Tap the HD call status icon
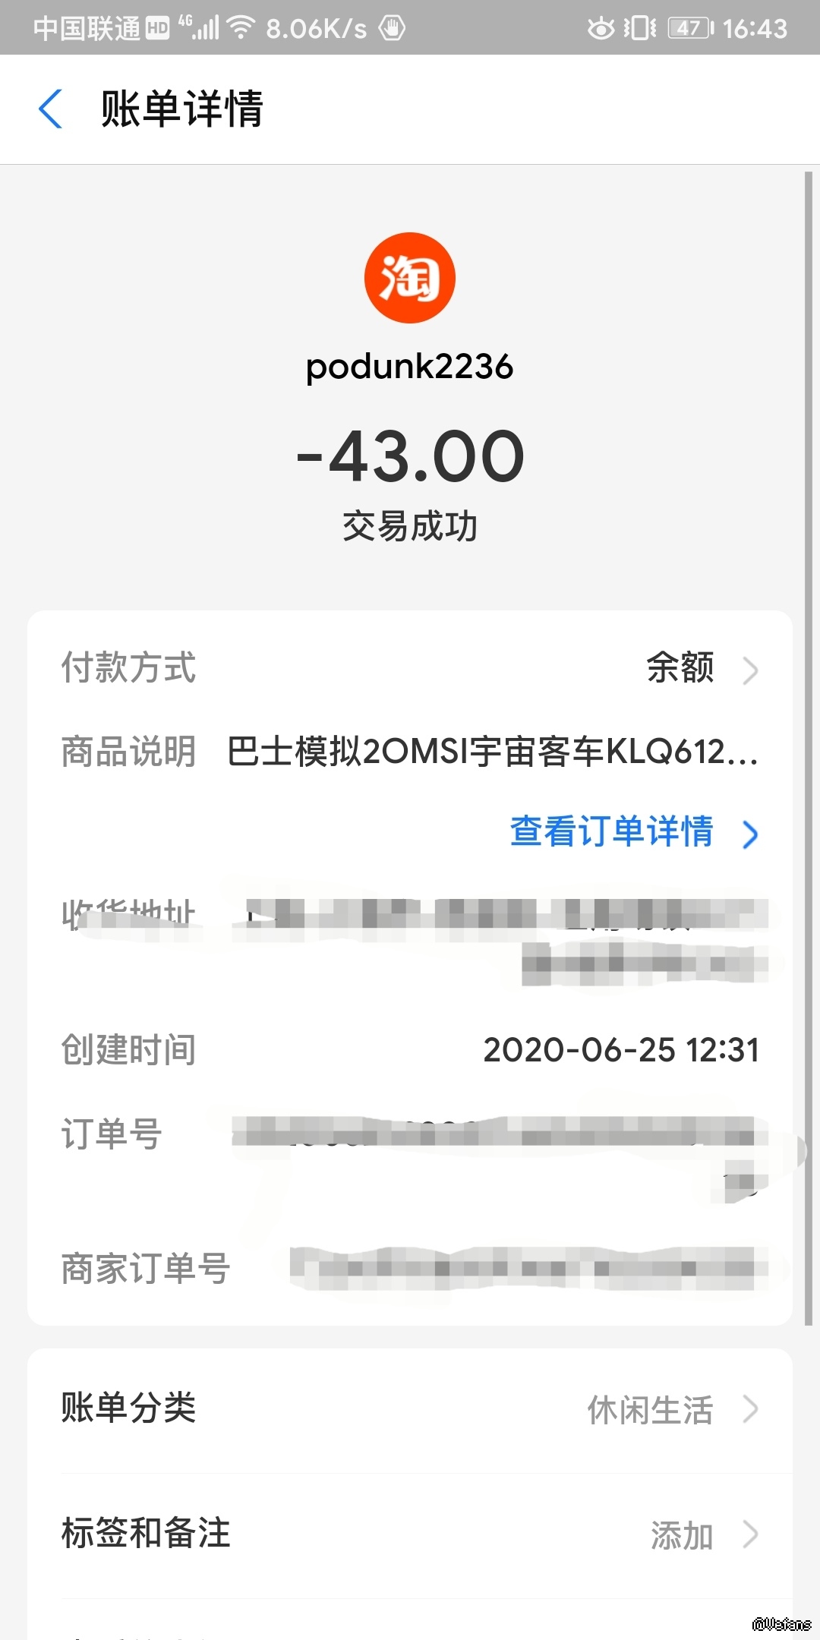Image resolution: width=820 pixels, height=1640 pixels. click(157, 28)
